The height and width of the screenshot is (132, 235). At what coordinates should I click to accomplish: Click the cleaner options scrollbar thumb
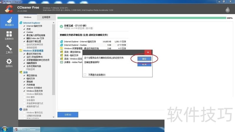point(53,60)
